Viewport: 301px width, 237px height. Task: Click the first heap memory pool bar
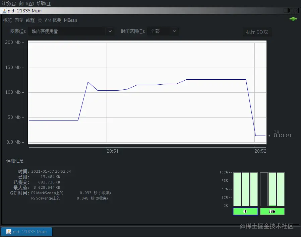click(x=237, y=189)
